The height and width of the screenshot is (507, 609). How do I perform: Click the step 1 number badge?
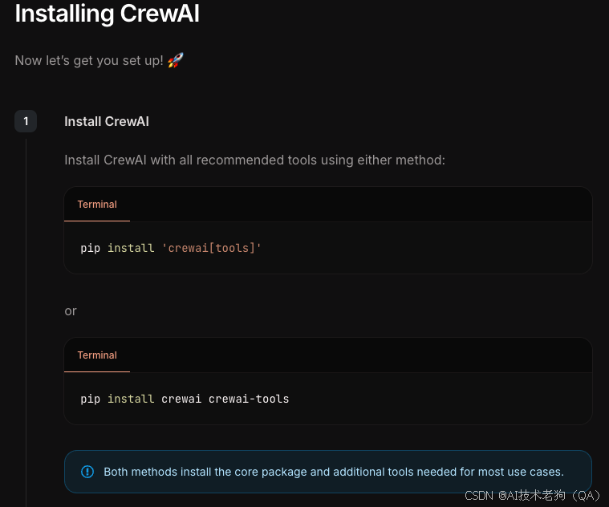[x=26, y=121]
